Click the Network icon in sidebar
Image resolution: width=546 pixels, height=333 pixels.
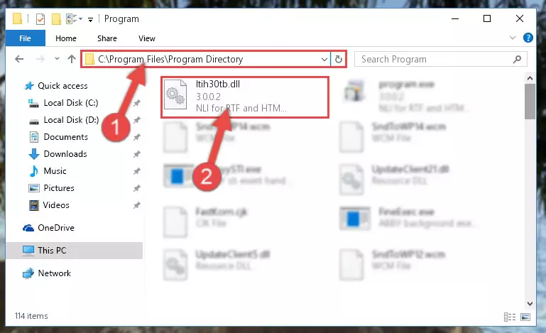click(x=28, y=273)
